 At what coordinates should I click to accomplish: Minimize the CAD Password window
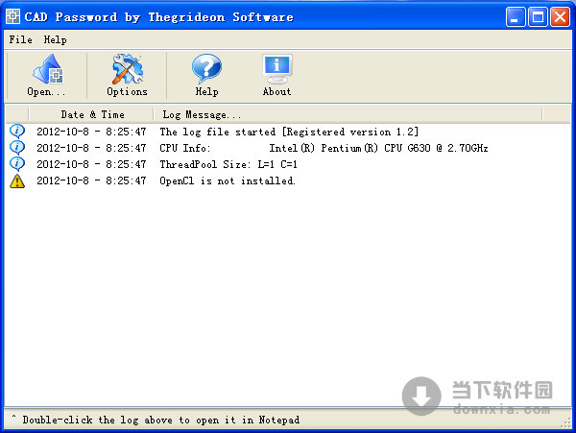(515, 16)
